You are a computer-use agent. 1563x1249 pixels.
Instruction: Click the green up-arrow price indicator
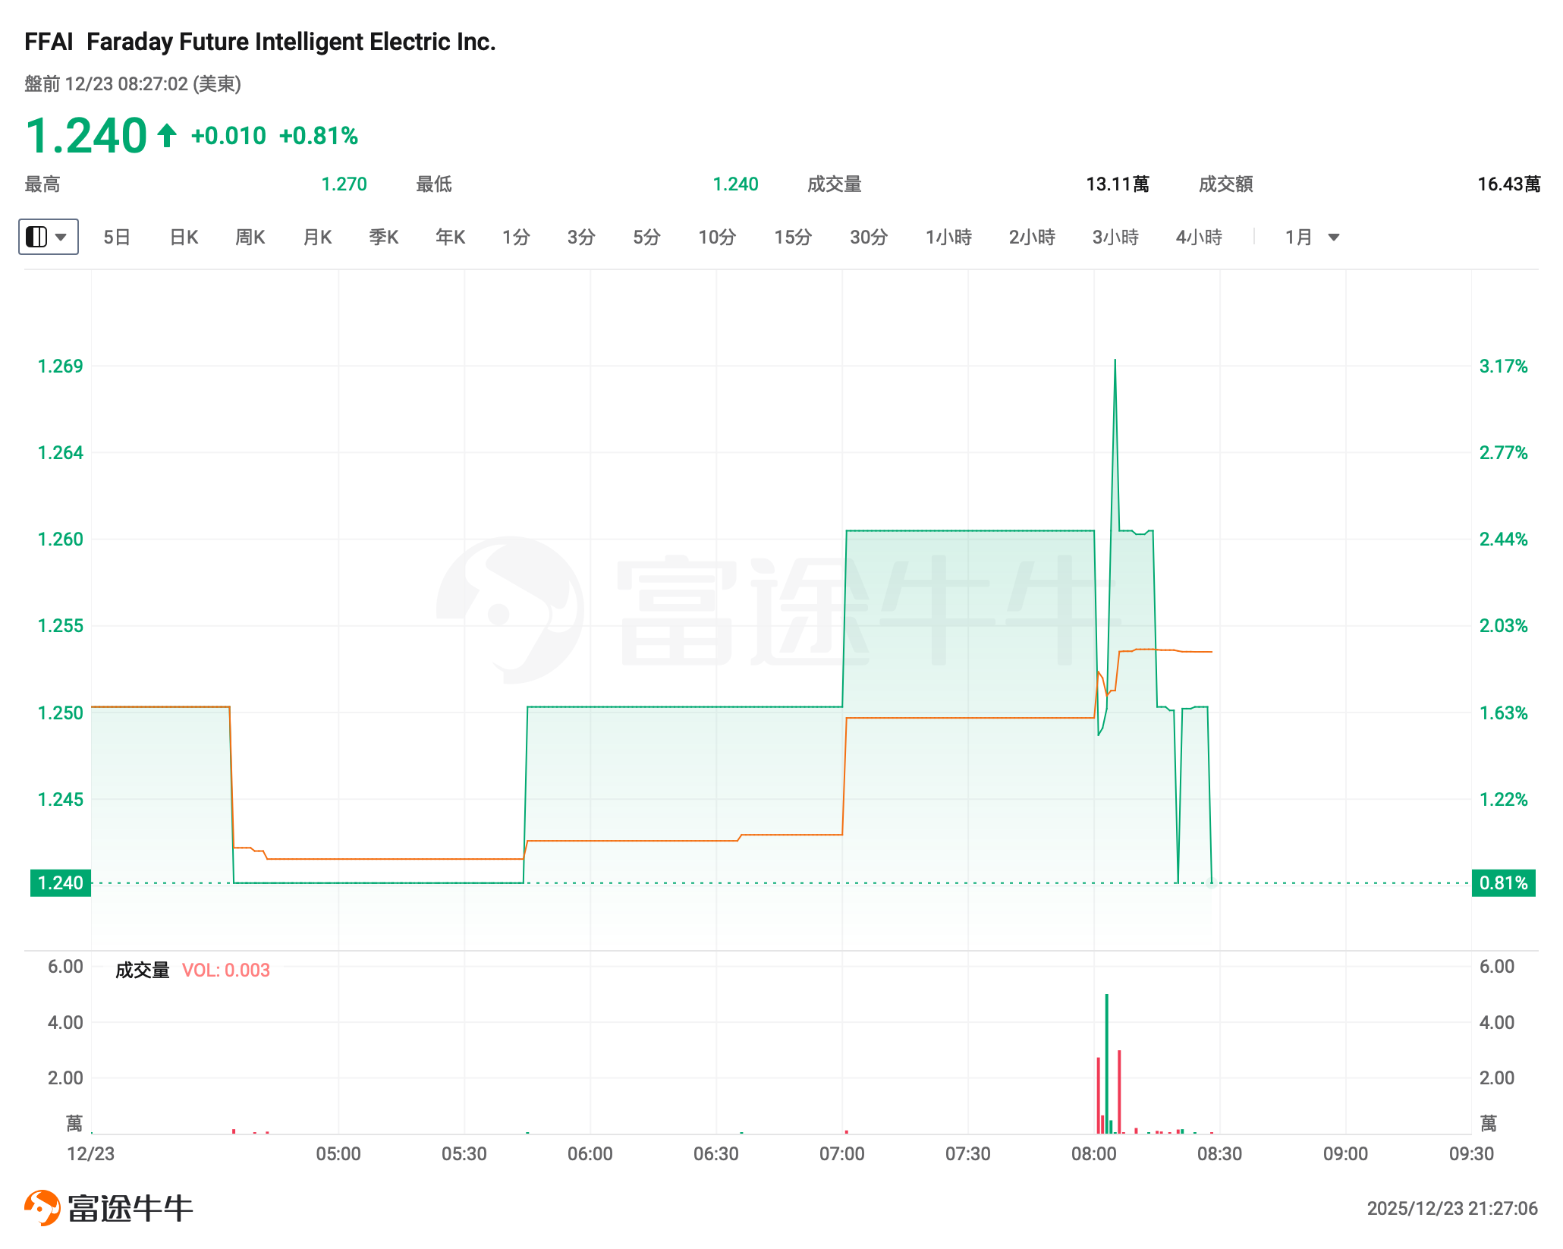pos(167,136)
